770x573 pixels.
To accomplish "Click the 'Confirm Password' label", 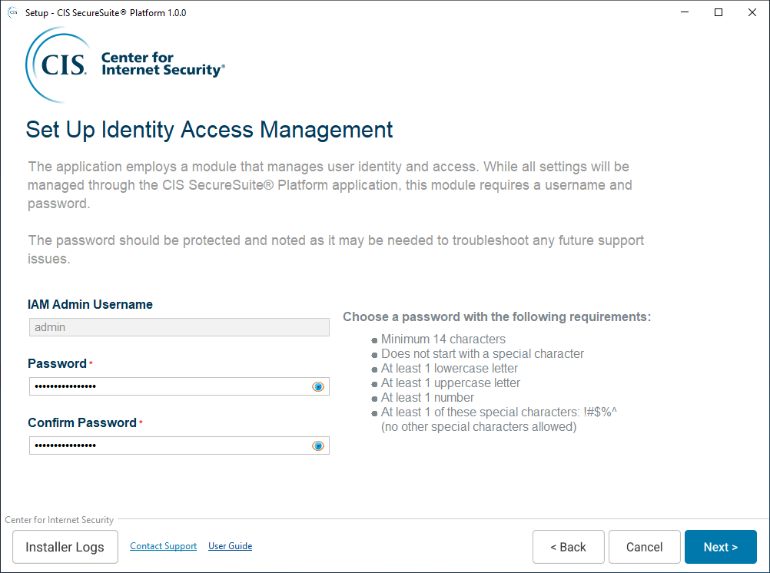I will [x=82, y=422].
